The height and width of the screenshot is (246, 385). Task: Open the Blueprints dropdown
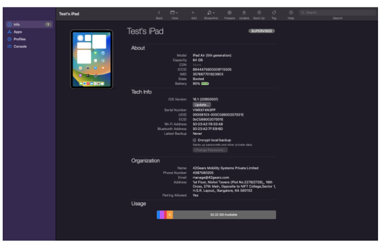pyautogui.click(x=211, y=12)
